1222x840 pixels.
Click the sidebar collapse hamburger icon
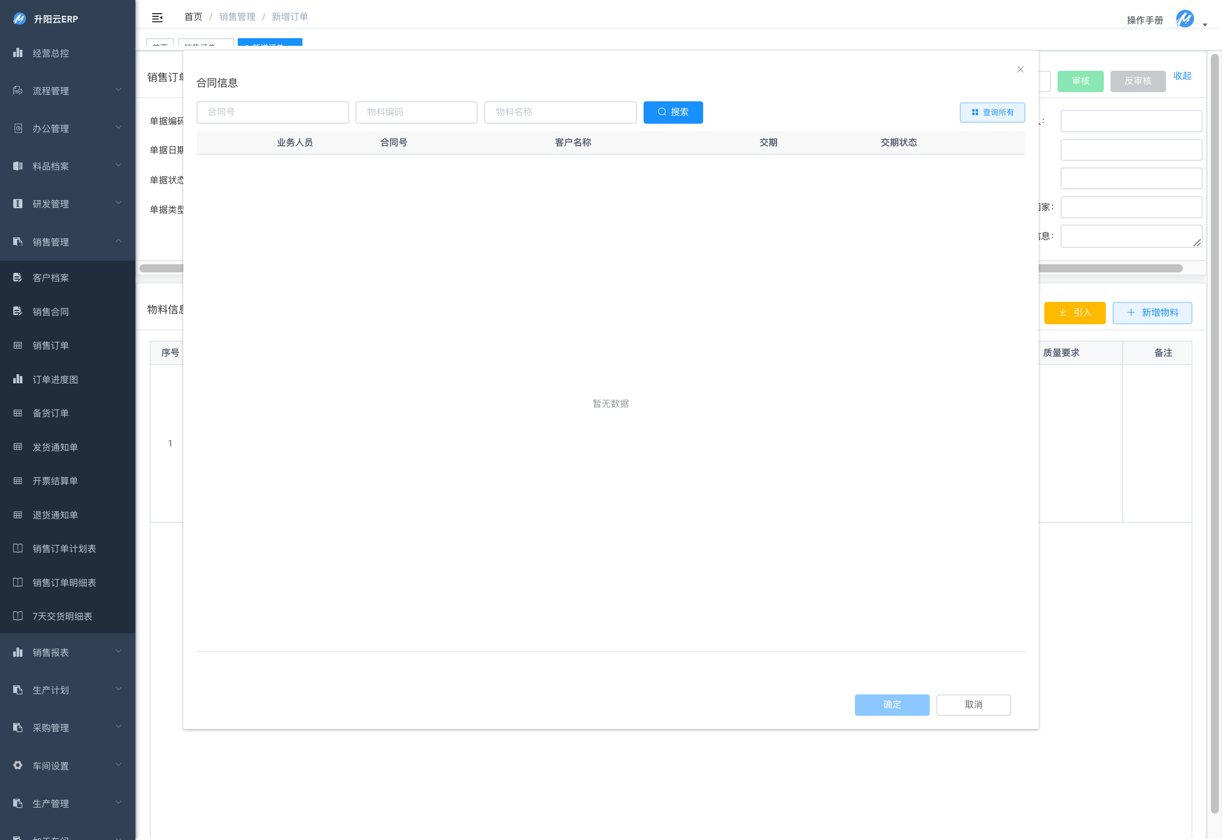[157, 18]
